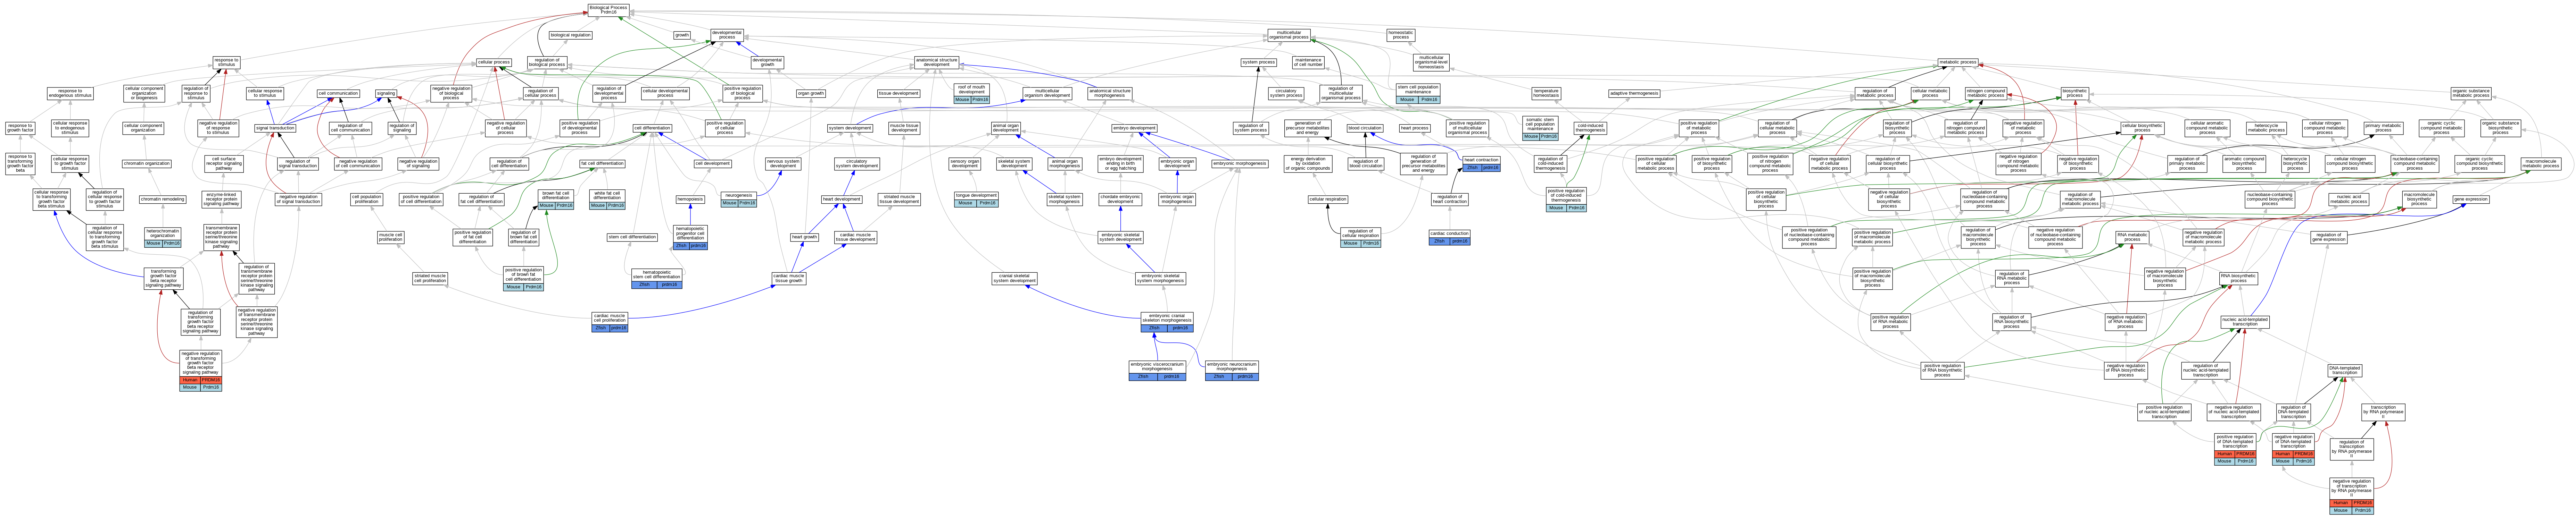This screenshot has width=2576, height=518.
Task: Select the 'temperature homeostasis' node
Action: pos(1546,93)
